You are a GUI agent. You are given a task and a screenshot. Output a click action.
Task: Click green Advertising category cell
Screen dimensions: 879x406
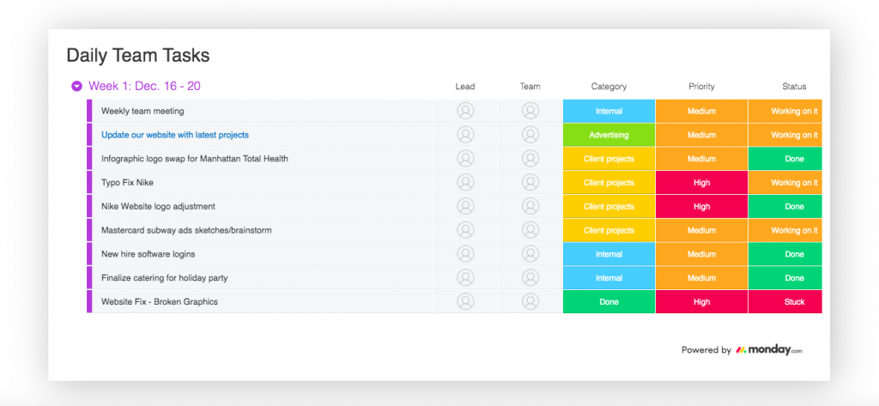coord(609,135)
